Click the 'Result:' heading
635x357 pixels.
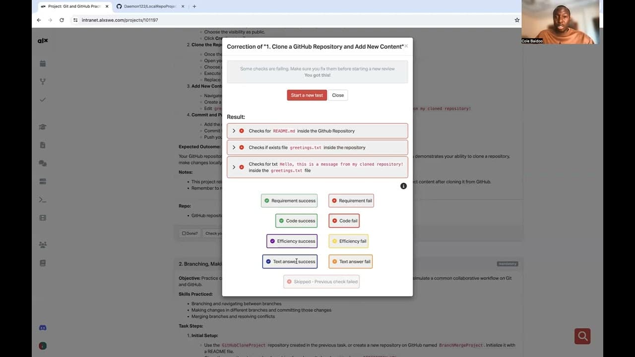click(236, 117)
